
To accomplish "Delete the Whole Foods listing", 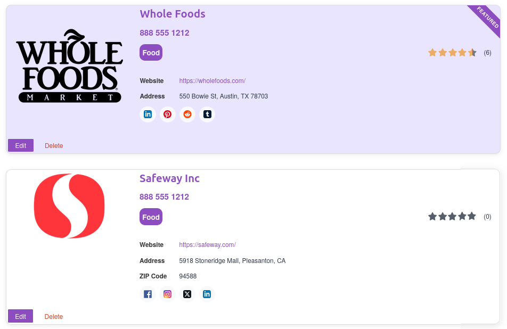I will coord(54,146).
